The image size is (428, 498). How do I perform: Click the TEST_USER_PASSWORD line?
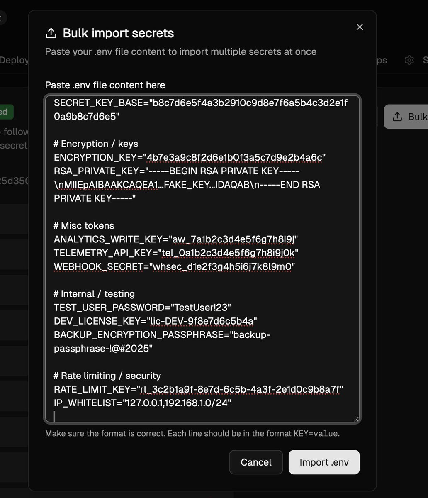coord(142,307)
